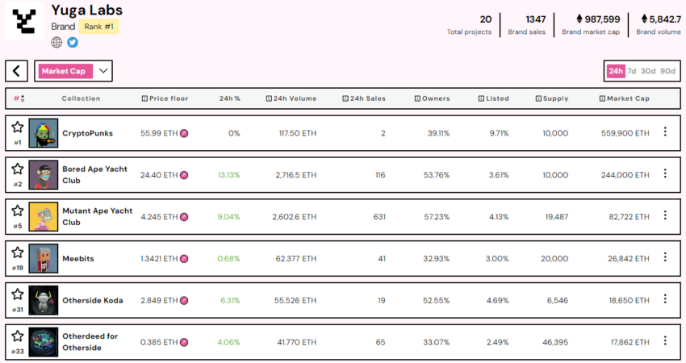
Task: Sort by rank number column arrows
Action: pos(19,98)
